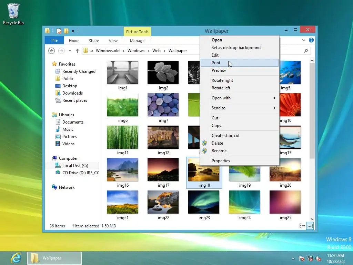This screenshot has height=265, width=353.
Task: Click the Up one level arrow
Action: pyautogui.click(x=78, y=51)
